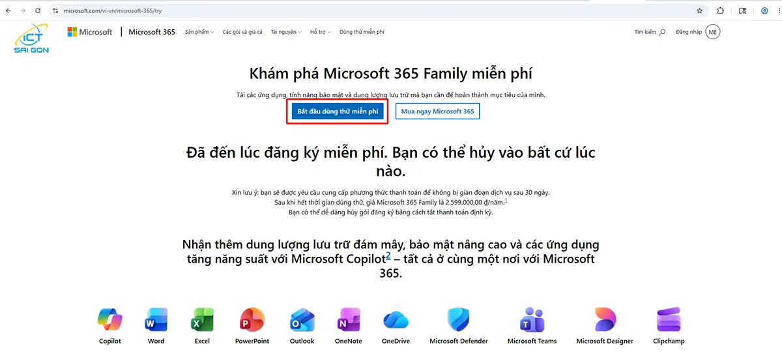This screenshot has width=782, height=363.
Task: Click Mua ngay Microsoft 365 button
Action: click(x=438, y=111)
